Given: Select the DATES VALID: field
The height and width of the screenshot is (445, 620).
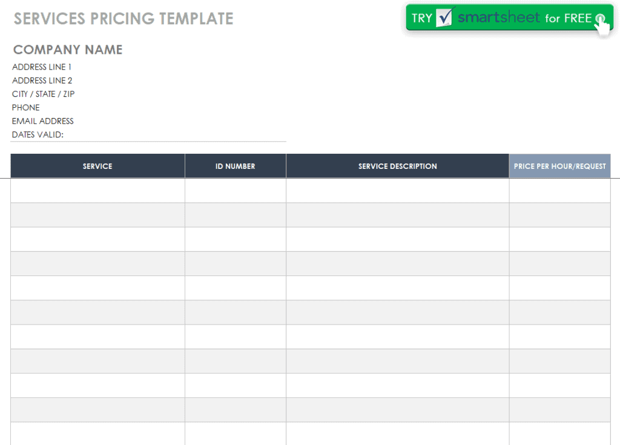Looking at the screenshot, I should (x=38, y=134).
